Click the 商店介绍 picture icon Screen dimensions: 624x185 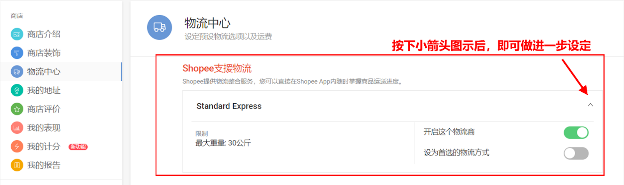[x=16, y=34]
